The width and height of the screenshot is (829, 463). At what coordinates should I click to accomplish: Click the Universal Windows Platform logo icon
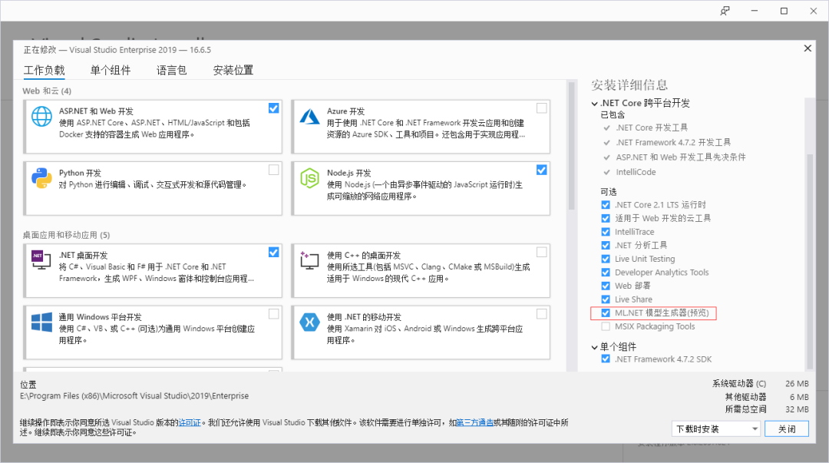click(x=41, y=322)
